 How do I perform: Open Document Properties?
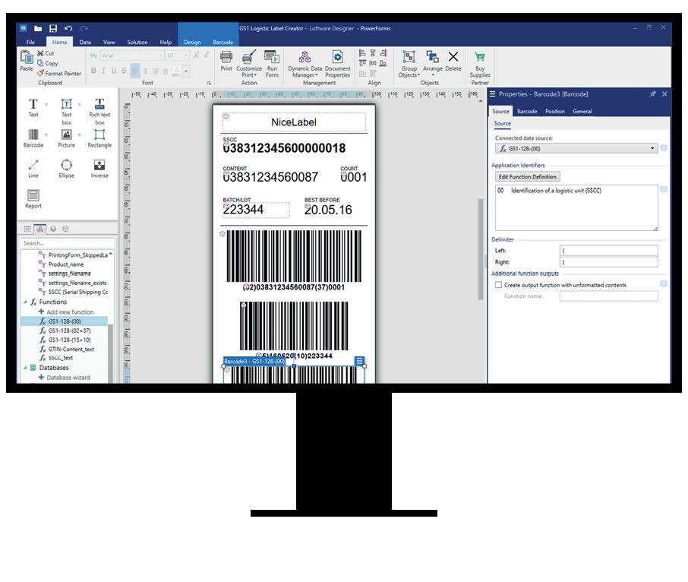337,64
